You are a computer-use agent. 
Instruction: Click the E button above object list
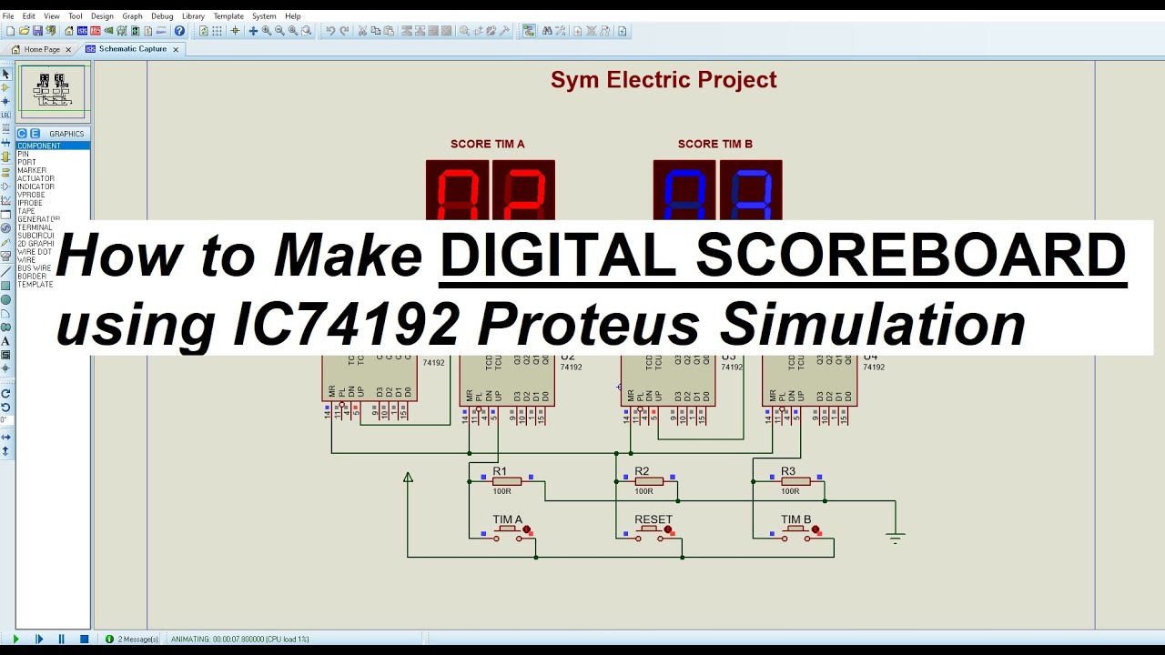(35, 134)
